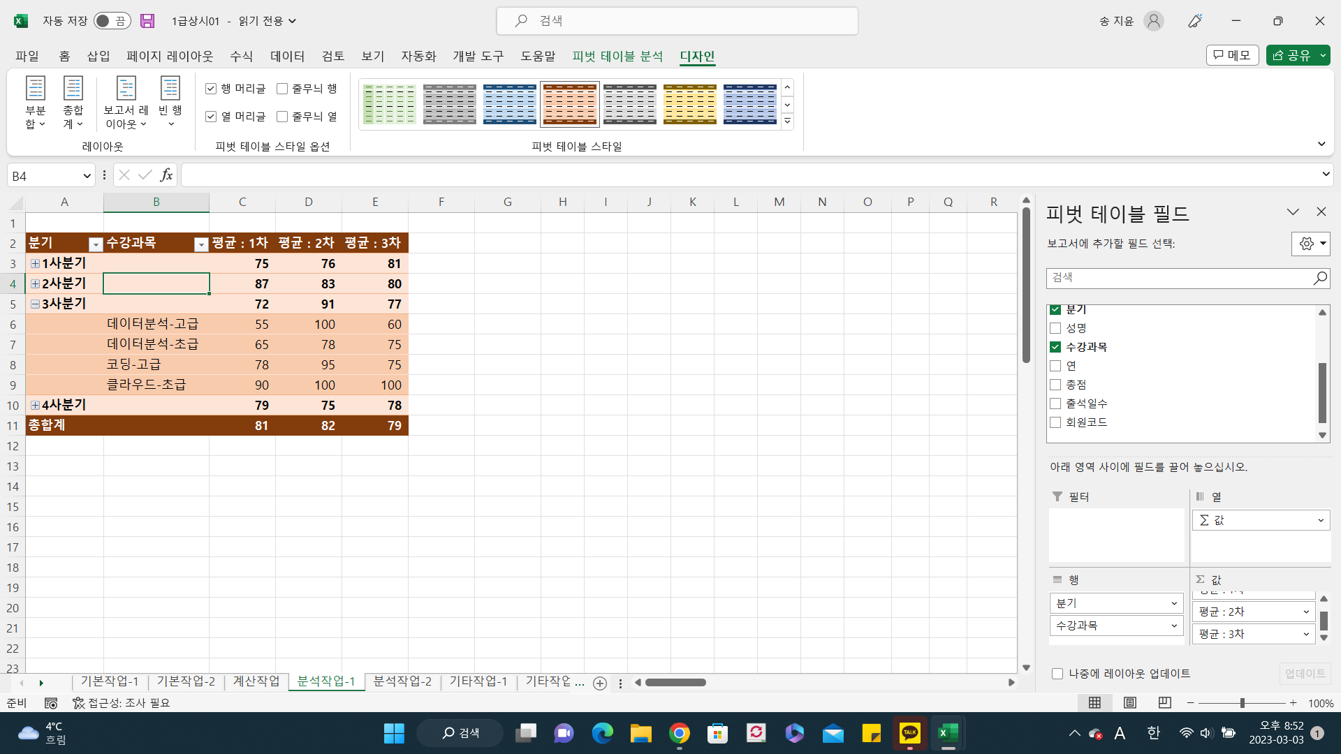This screenshot has height=754, width=1341.
Task: Open the 빈 행 (Blank Rows) icon
Action: pos(170,102)
